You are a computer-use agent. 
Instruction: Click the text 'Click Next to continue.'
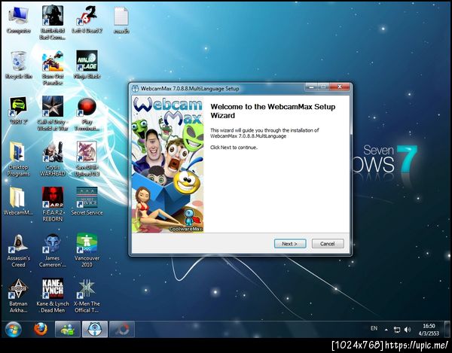click(234, 148)
